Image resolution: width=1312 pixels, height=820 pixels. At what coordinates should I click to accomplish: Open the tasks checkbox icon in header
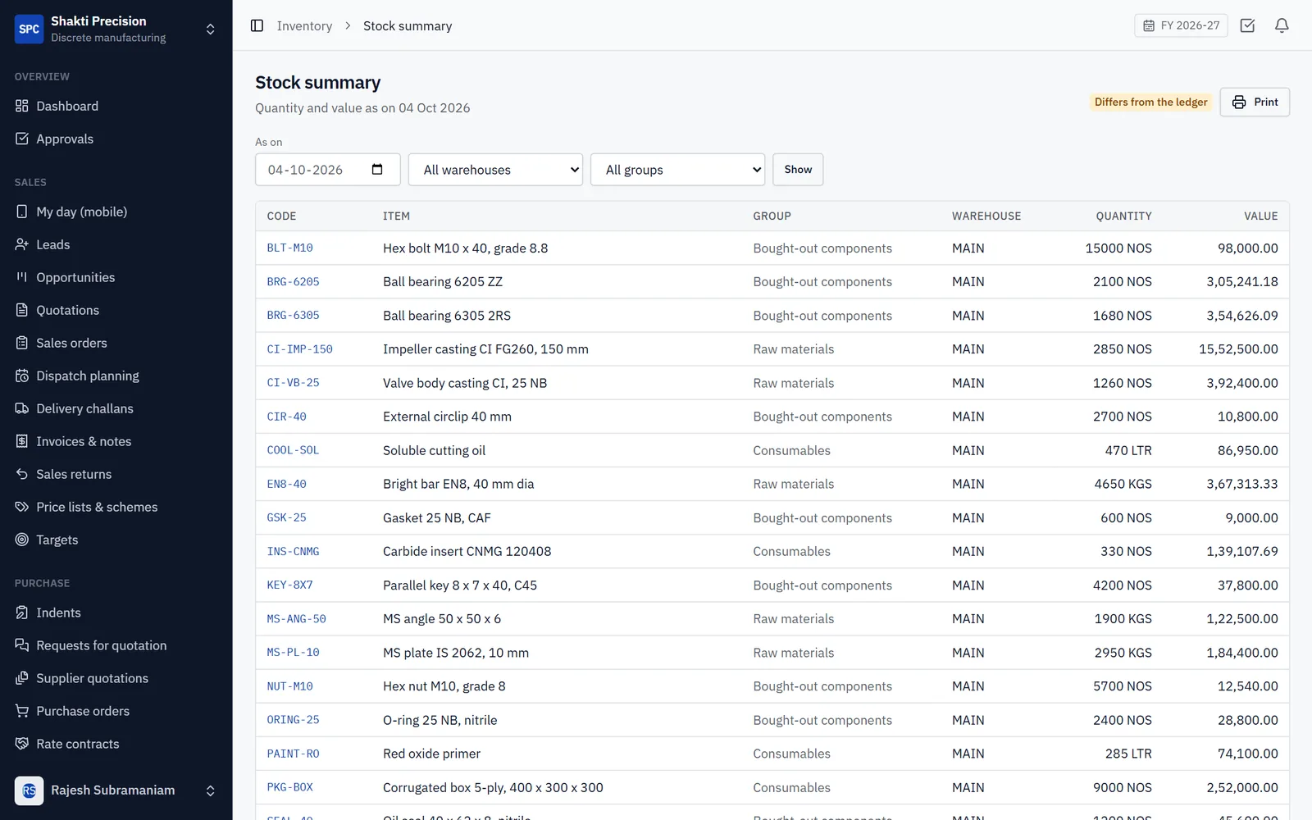point(1247,25)
